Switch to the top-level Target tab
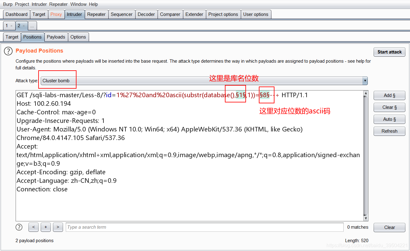Image resolution: width=410 pixels, height=251 pixels. click(x=39, y=14)
